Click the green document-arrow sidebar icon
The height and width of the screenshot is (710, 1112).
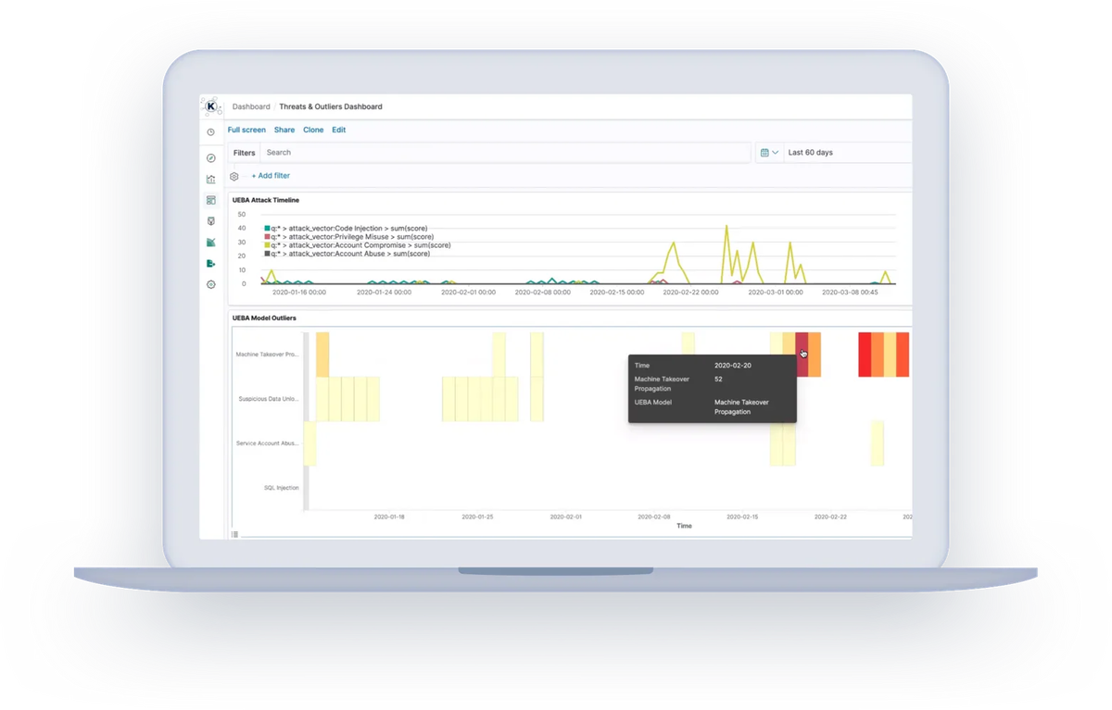click(211, 264)
